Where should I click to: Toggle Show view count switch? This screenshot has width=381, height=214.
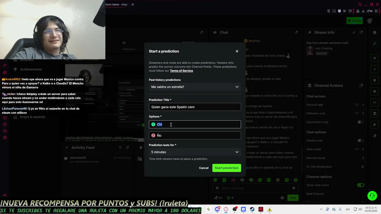pos(361,185)
